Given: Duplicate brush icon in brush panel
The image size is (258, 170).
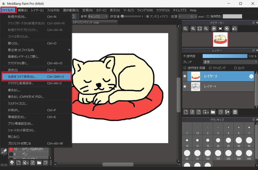Looking at the screenshot, I should pos(45,163).
